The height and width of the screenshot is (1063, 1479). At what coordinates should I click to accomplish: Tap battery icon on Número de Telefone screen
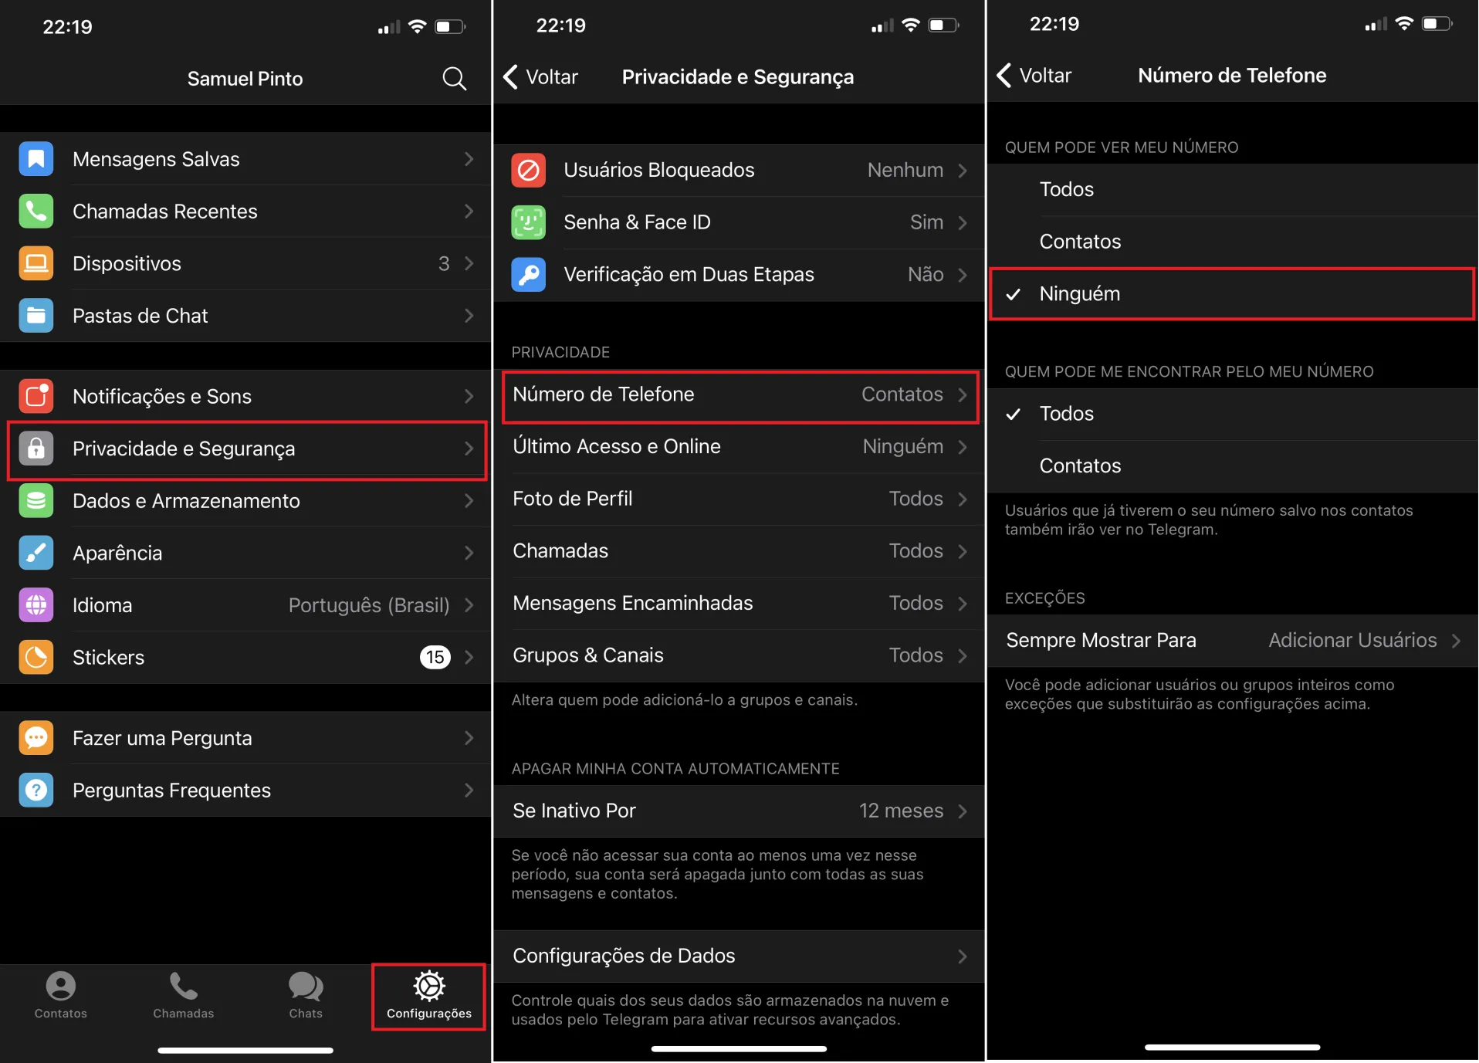pos(1437,24)
